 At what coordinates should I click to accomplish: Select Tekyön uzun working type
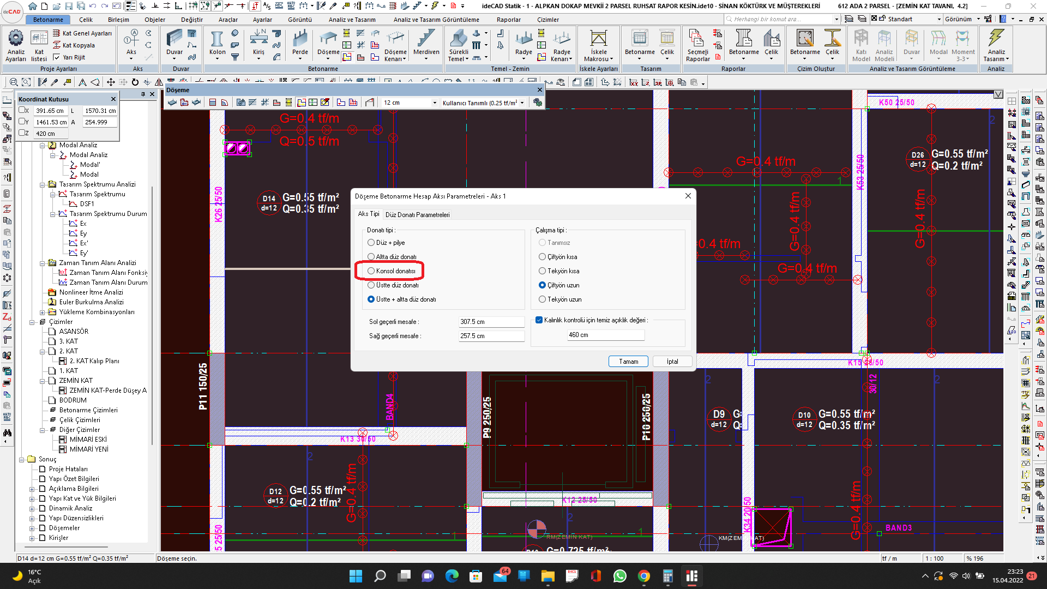tap(542, 299)
